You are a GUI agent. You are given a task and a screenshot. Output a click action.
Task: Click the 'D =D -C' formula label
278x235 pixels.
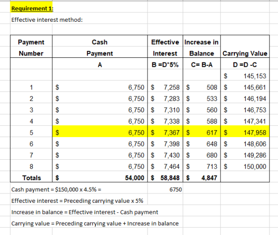(x=245, y=65)
